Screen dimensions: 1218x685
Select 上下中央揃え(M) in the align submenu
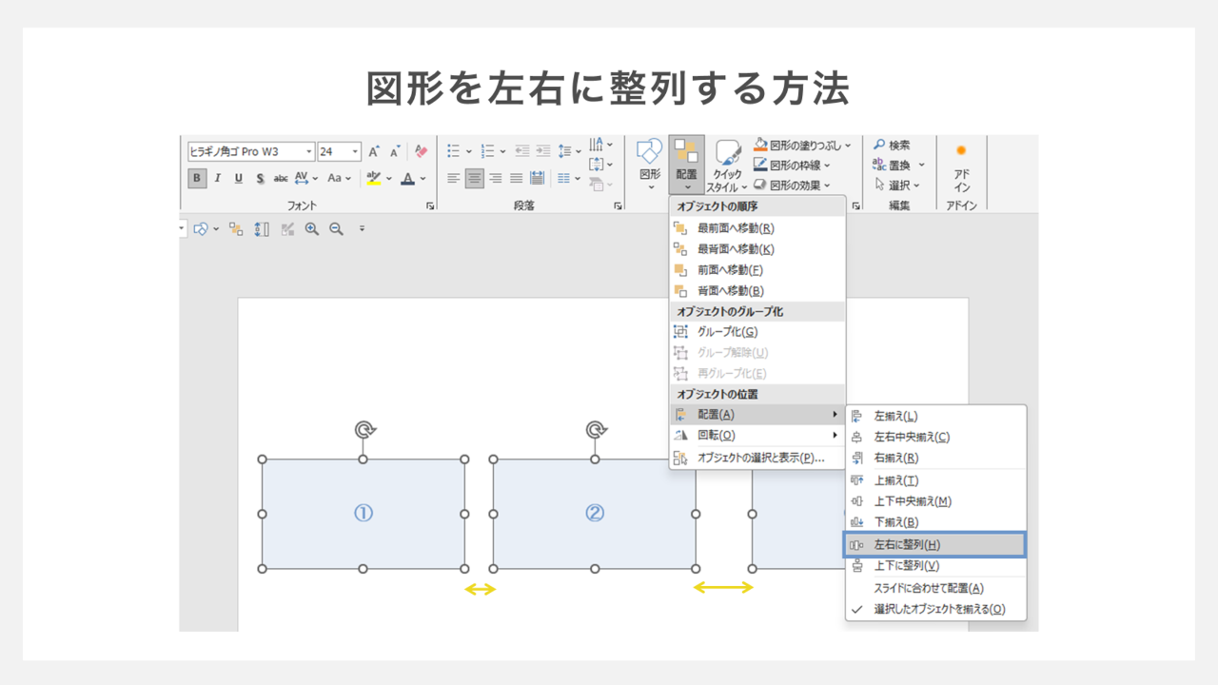tap(936, 501)
